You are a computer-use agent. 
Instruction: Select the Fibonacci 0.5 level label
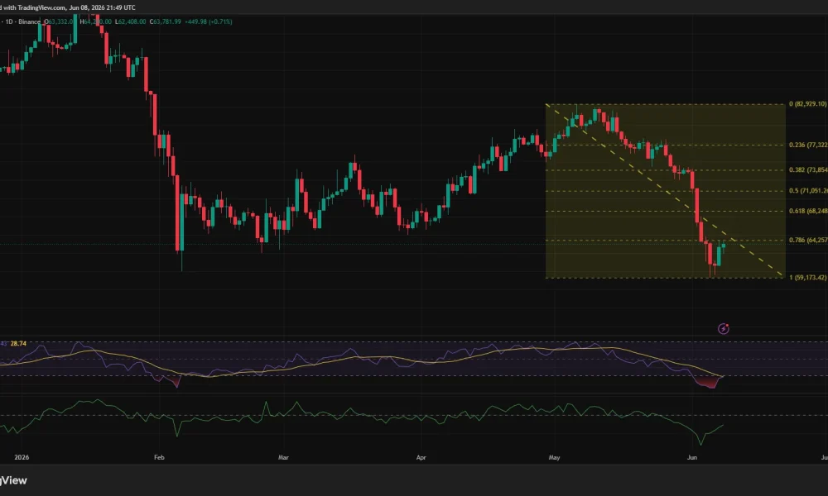coord(808,191)
